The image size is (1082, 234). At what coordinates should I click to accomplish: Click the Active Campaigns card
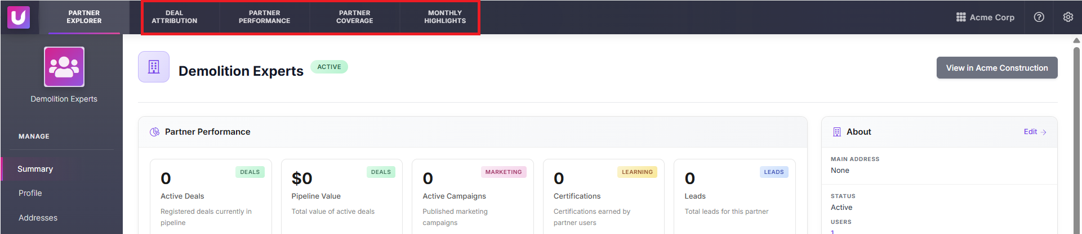473,196
